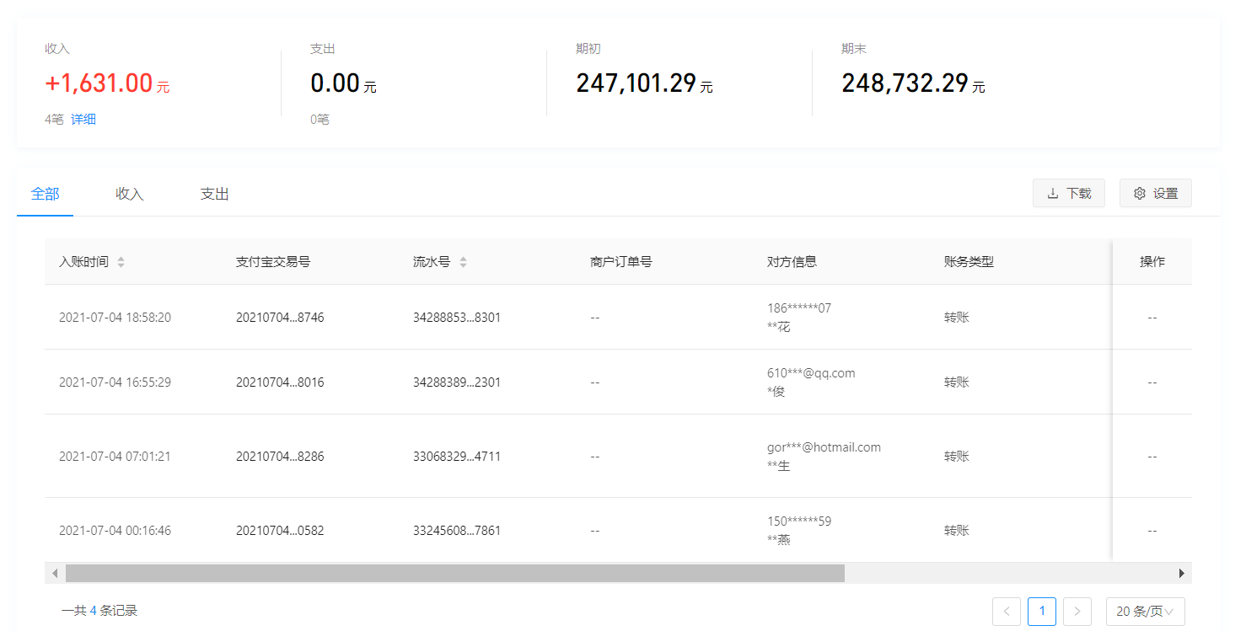Click the left arrow of the table scrollbar
The width and height of the screenshot is (1246, 631).
[x=55, y=572]
